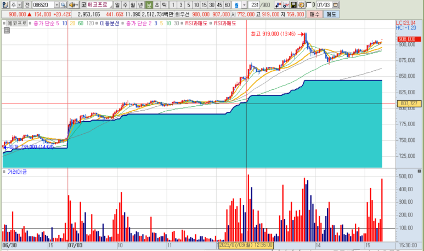Viewport: 424px width, 251px height.
Task: Open the custom interval dropdown arrow
Action: 244,5
